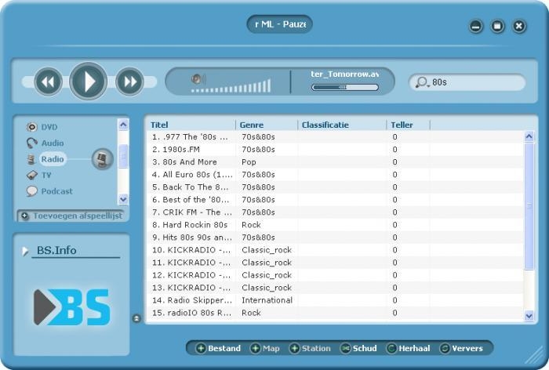Click the station list's down arrow
549x370 pixels.
coord(529,316)
